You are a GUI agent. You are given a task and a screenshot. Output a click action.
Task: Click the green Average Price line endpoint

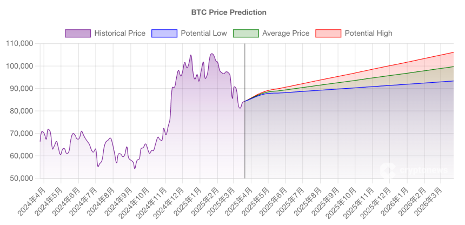point(453,67)
